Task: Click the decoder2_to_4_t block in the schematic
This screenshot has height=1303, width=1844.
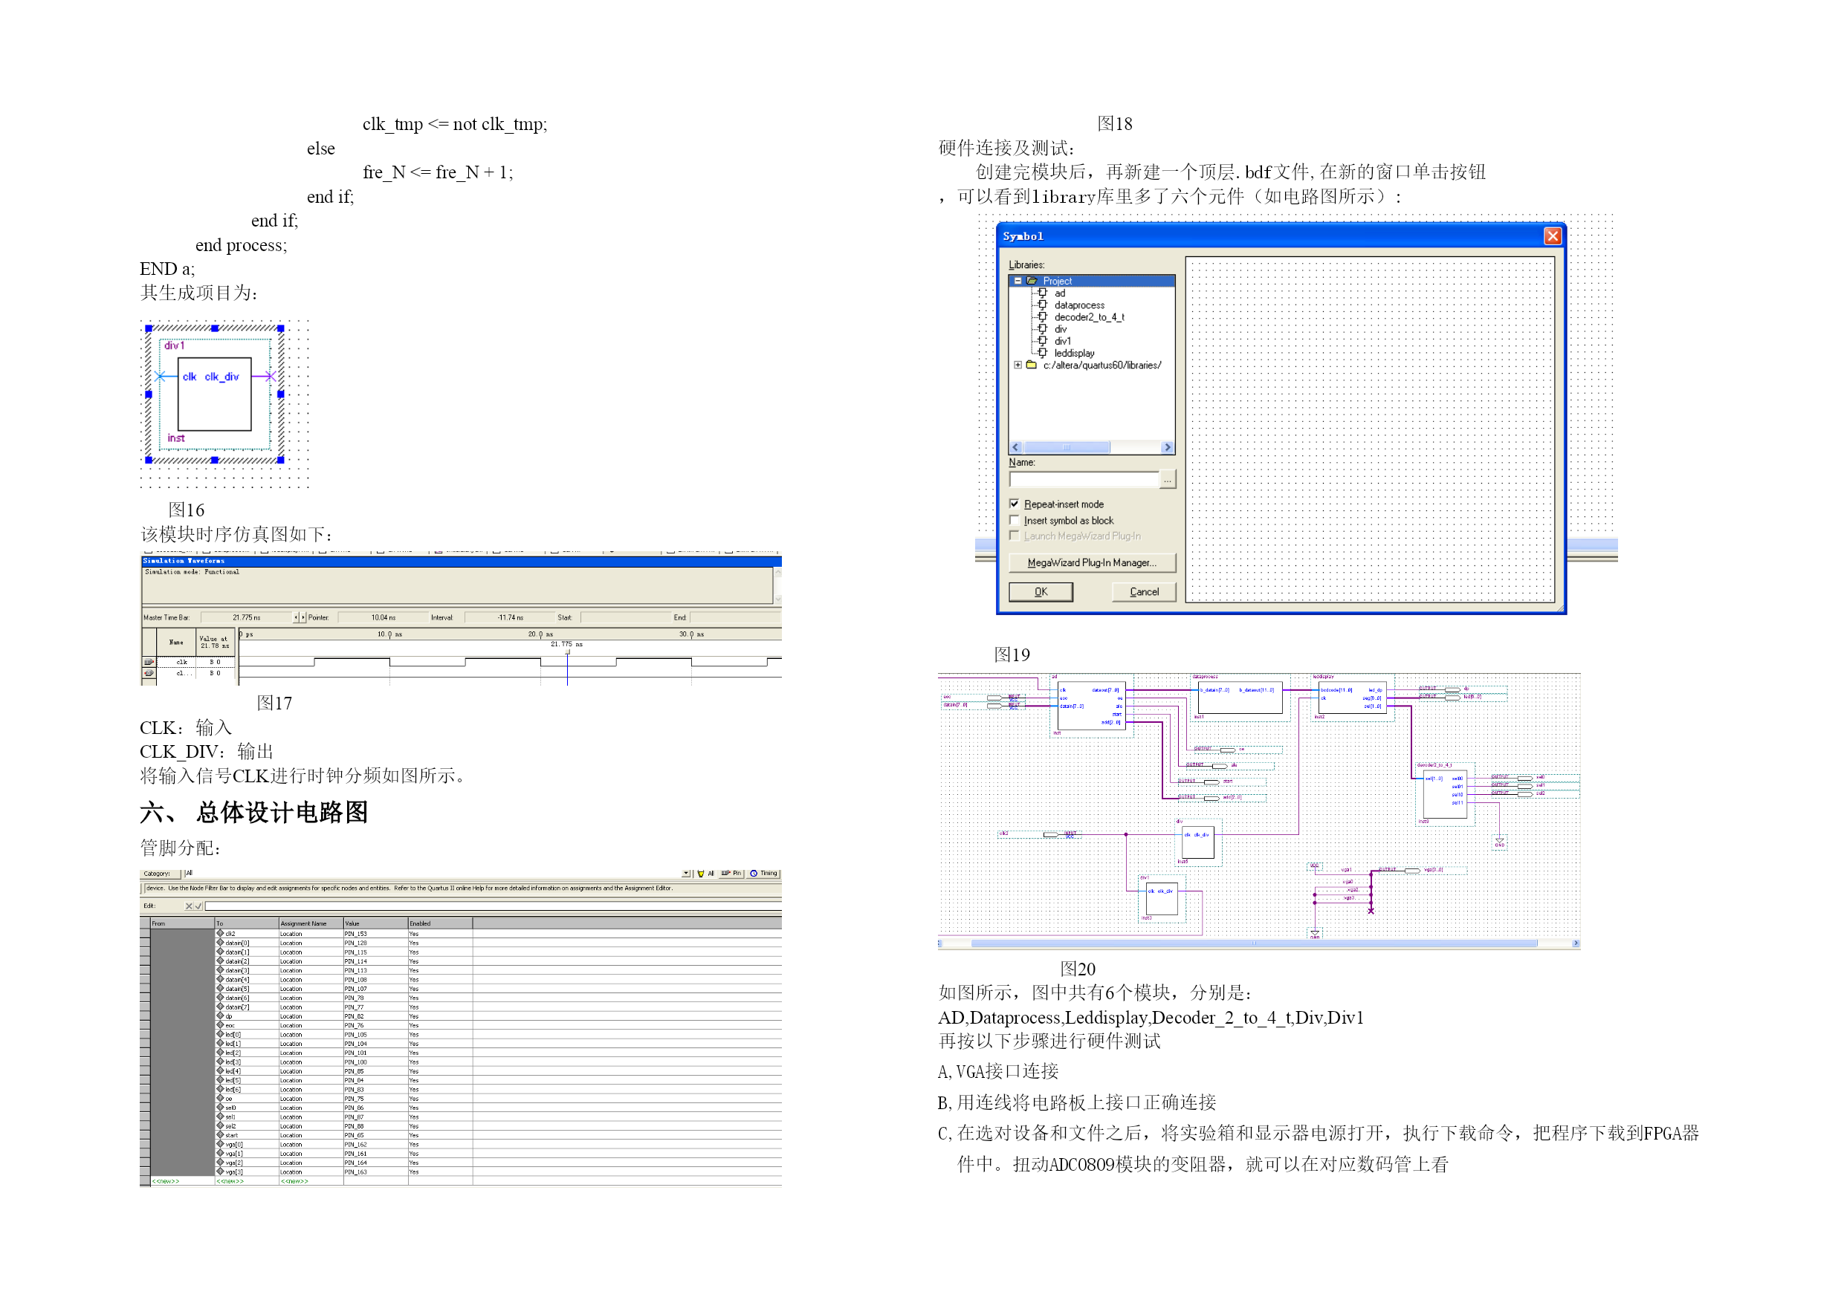Action: tap(1445, 794)
